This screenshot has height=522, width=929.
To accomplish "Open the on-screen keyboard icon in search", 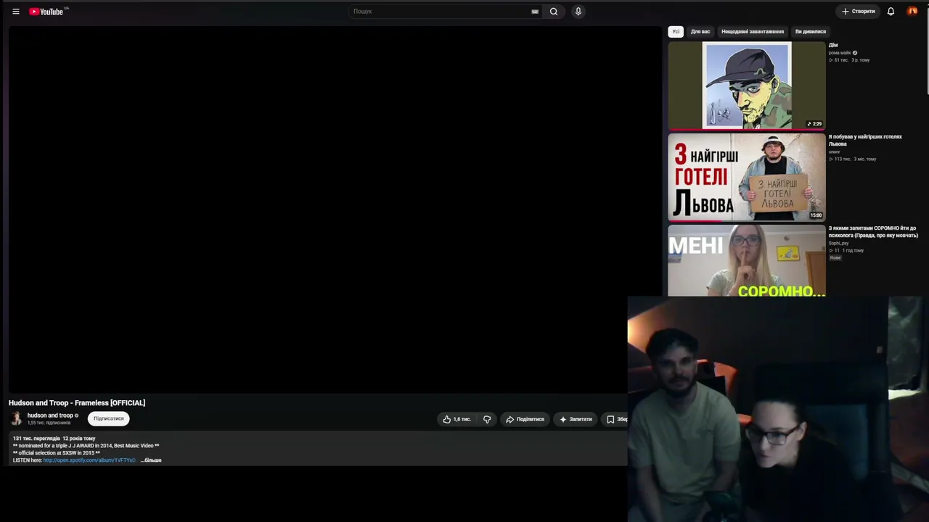I will tap(535, 12).
